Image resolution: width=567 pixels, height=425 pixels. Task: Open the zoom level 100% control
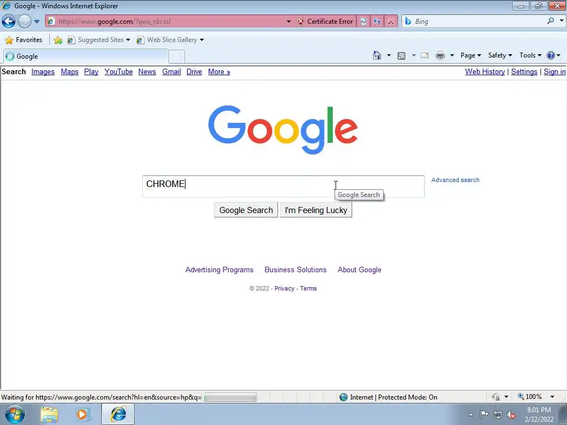pos(530,397)
